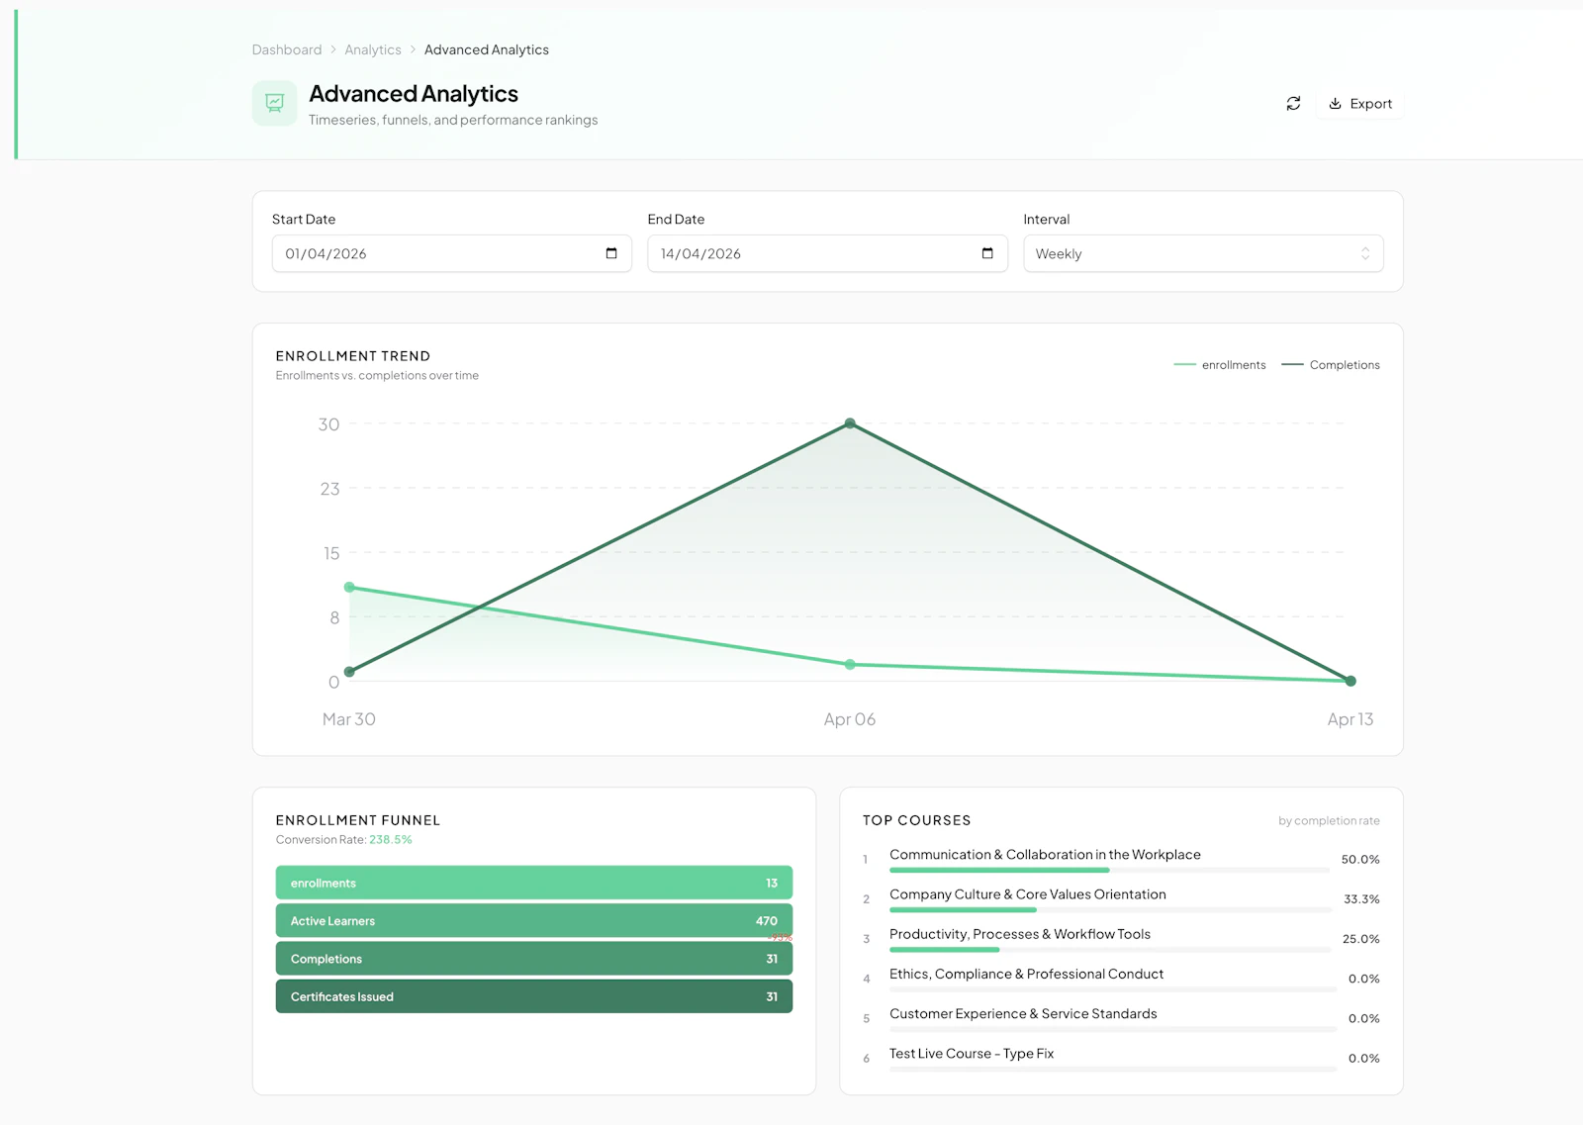
Task: Click the refresh icon in the header
Action: [x=1293, y=103]
